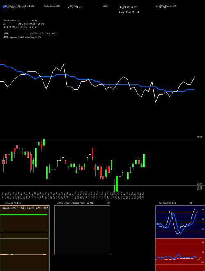
Task: Click the 'Avg Vol: 0.28' value
Action: pyautogui.click(x=128, y=7)
